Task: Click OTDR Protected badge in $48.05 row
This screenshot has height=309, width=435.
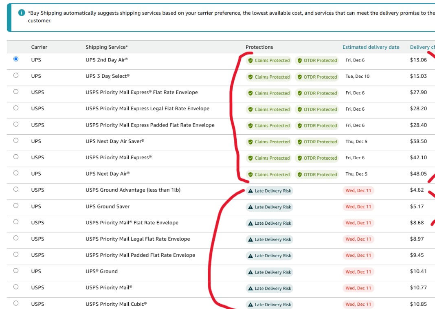Action: pyautogui.click(x=317, y=175)
